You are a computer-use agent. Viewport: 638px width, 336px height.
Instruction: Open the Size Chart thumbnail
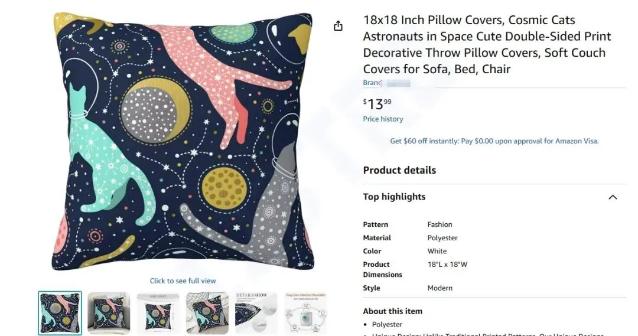click(x=158, y=313)
